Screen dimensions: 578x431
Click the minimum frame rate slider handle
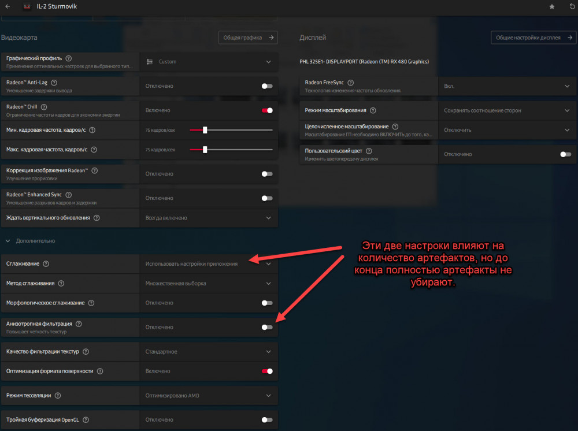pos(205,129)
